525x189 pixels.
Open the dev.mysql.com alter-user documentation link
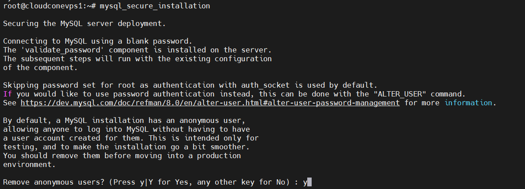pos(210,103)
